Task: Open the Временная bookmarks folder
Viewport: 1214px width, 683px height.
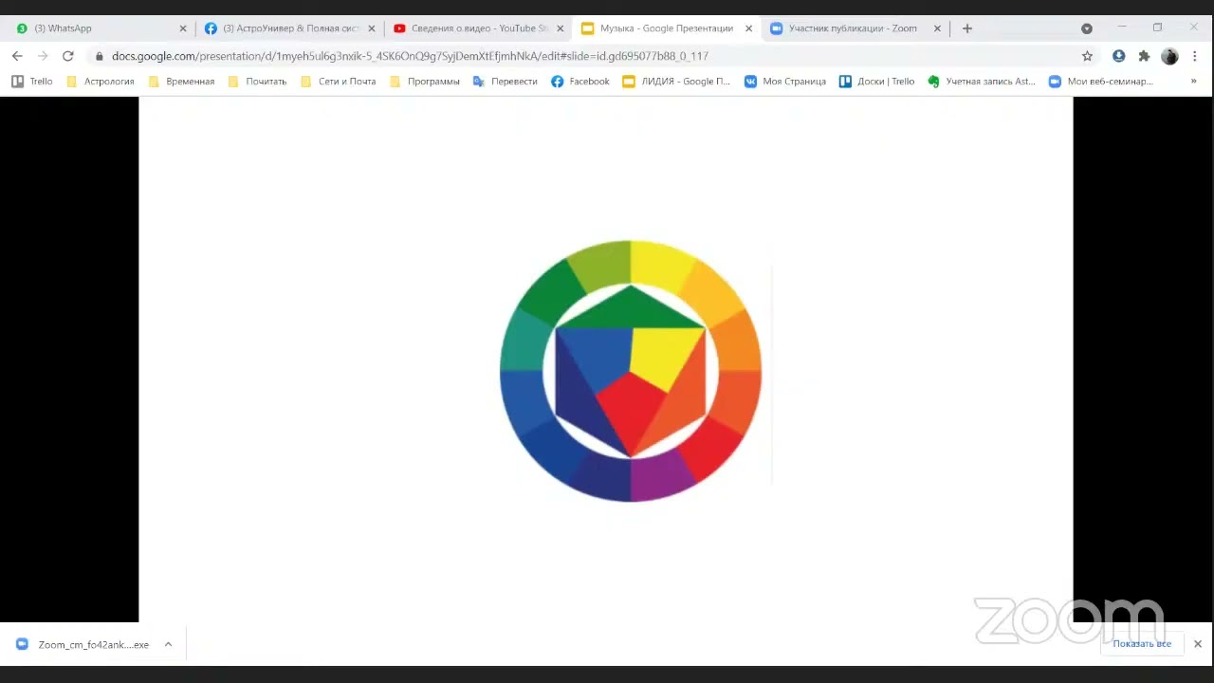Action: (181, 82)
